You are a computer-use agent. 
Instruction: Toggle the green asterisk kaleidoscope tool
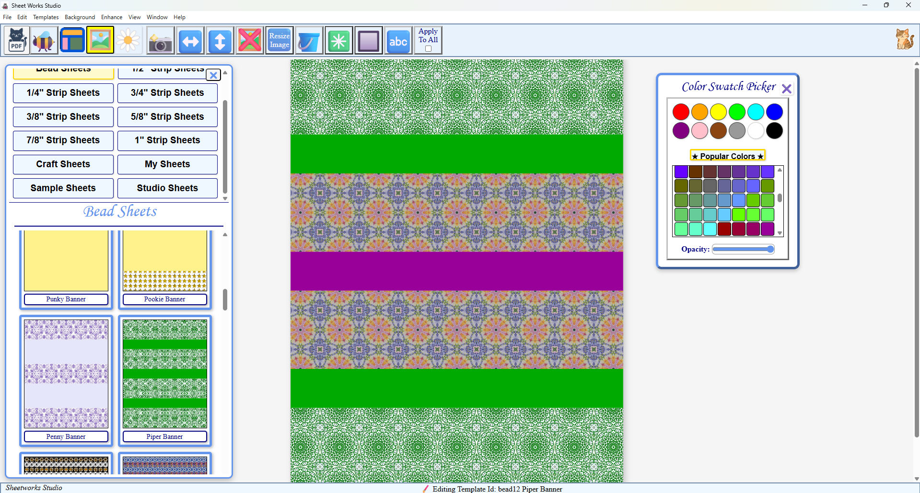point(338,40)
